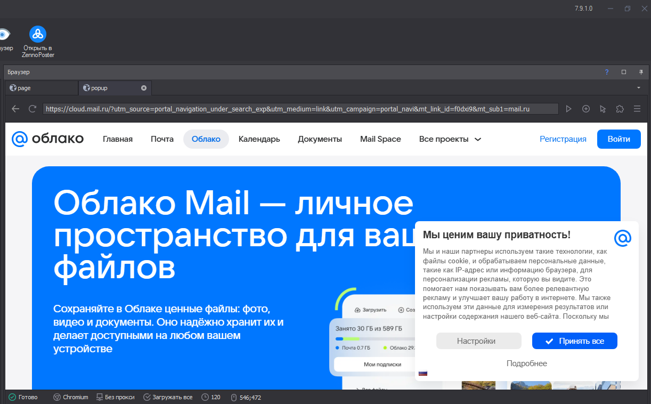Click Мои подписки in the preview card
This screenshot has width=651, height=404.
tap(382, 365)
